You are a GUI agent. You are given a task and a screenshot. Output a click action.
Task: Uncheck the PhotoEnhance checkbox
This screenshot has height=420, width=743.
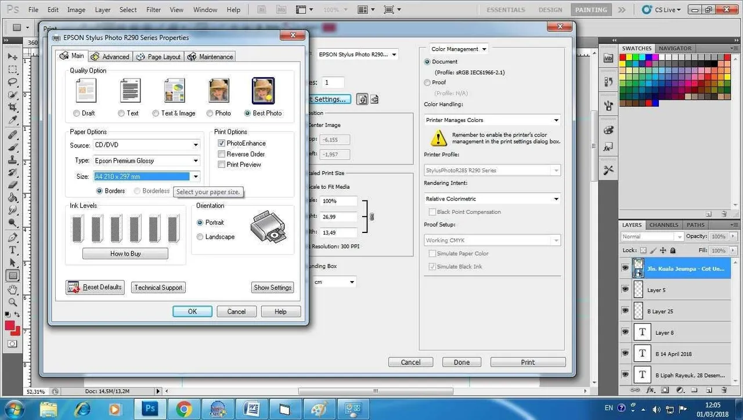pyautogui.click(x=221, y=143)
